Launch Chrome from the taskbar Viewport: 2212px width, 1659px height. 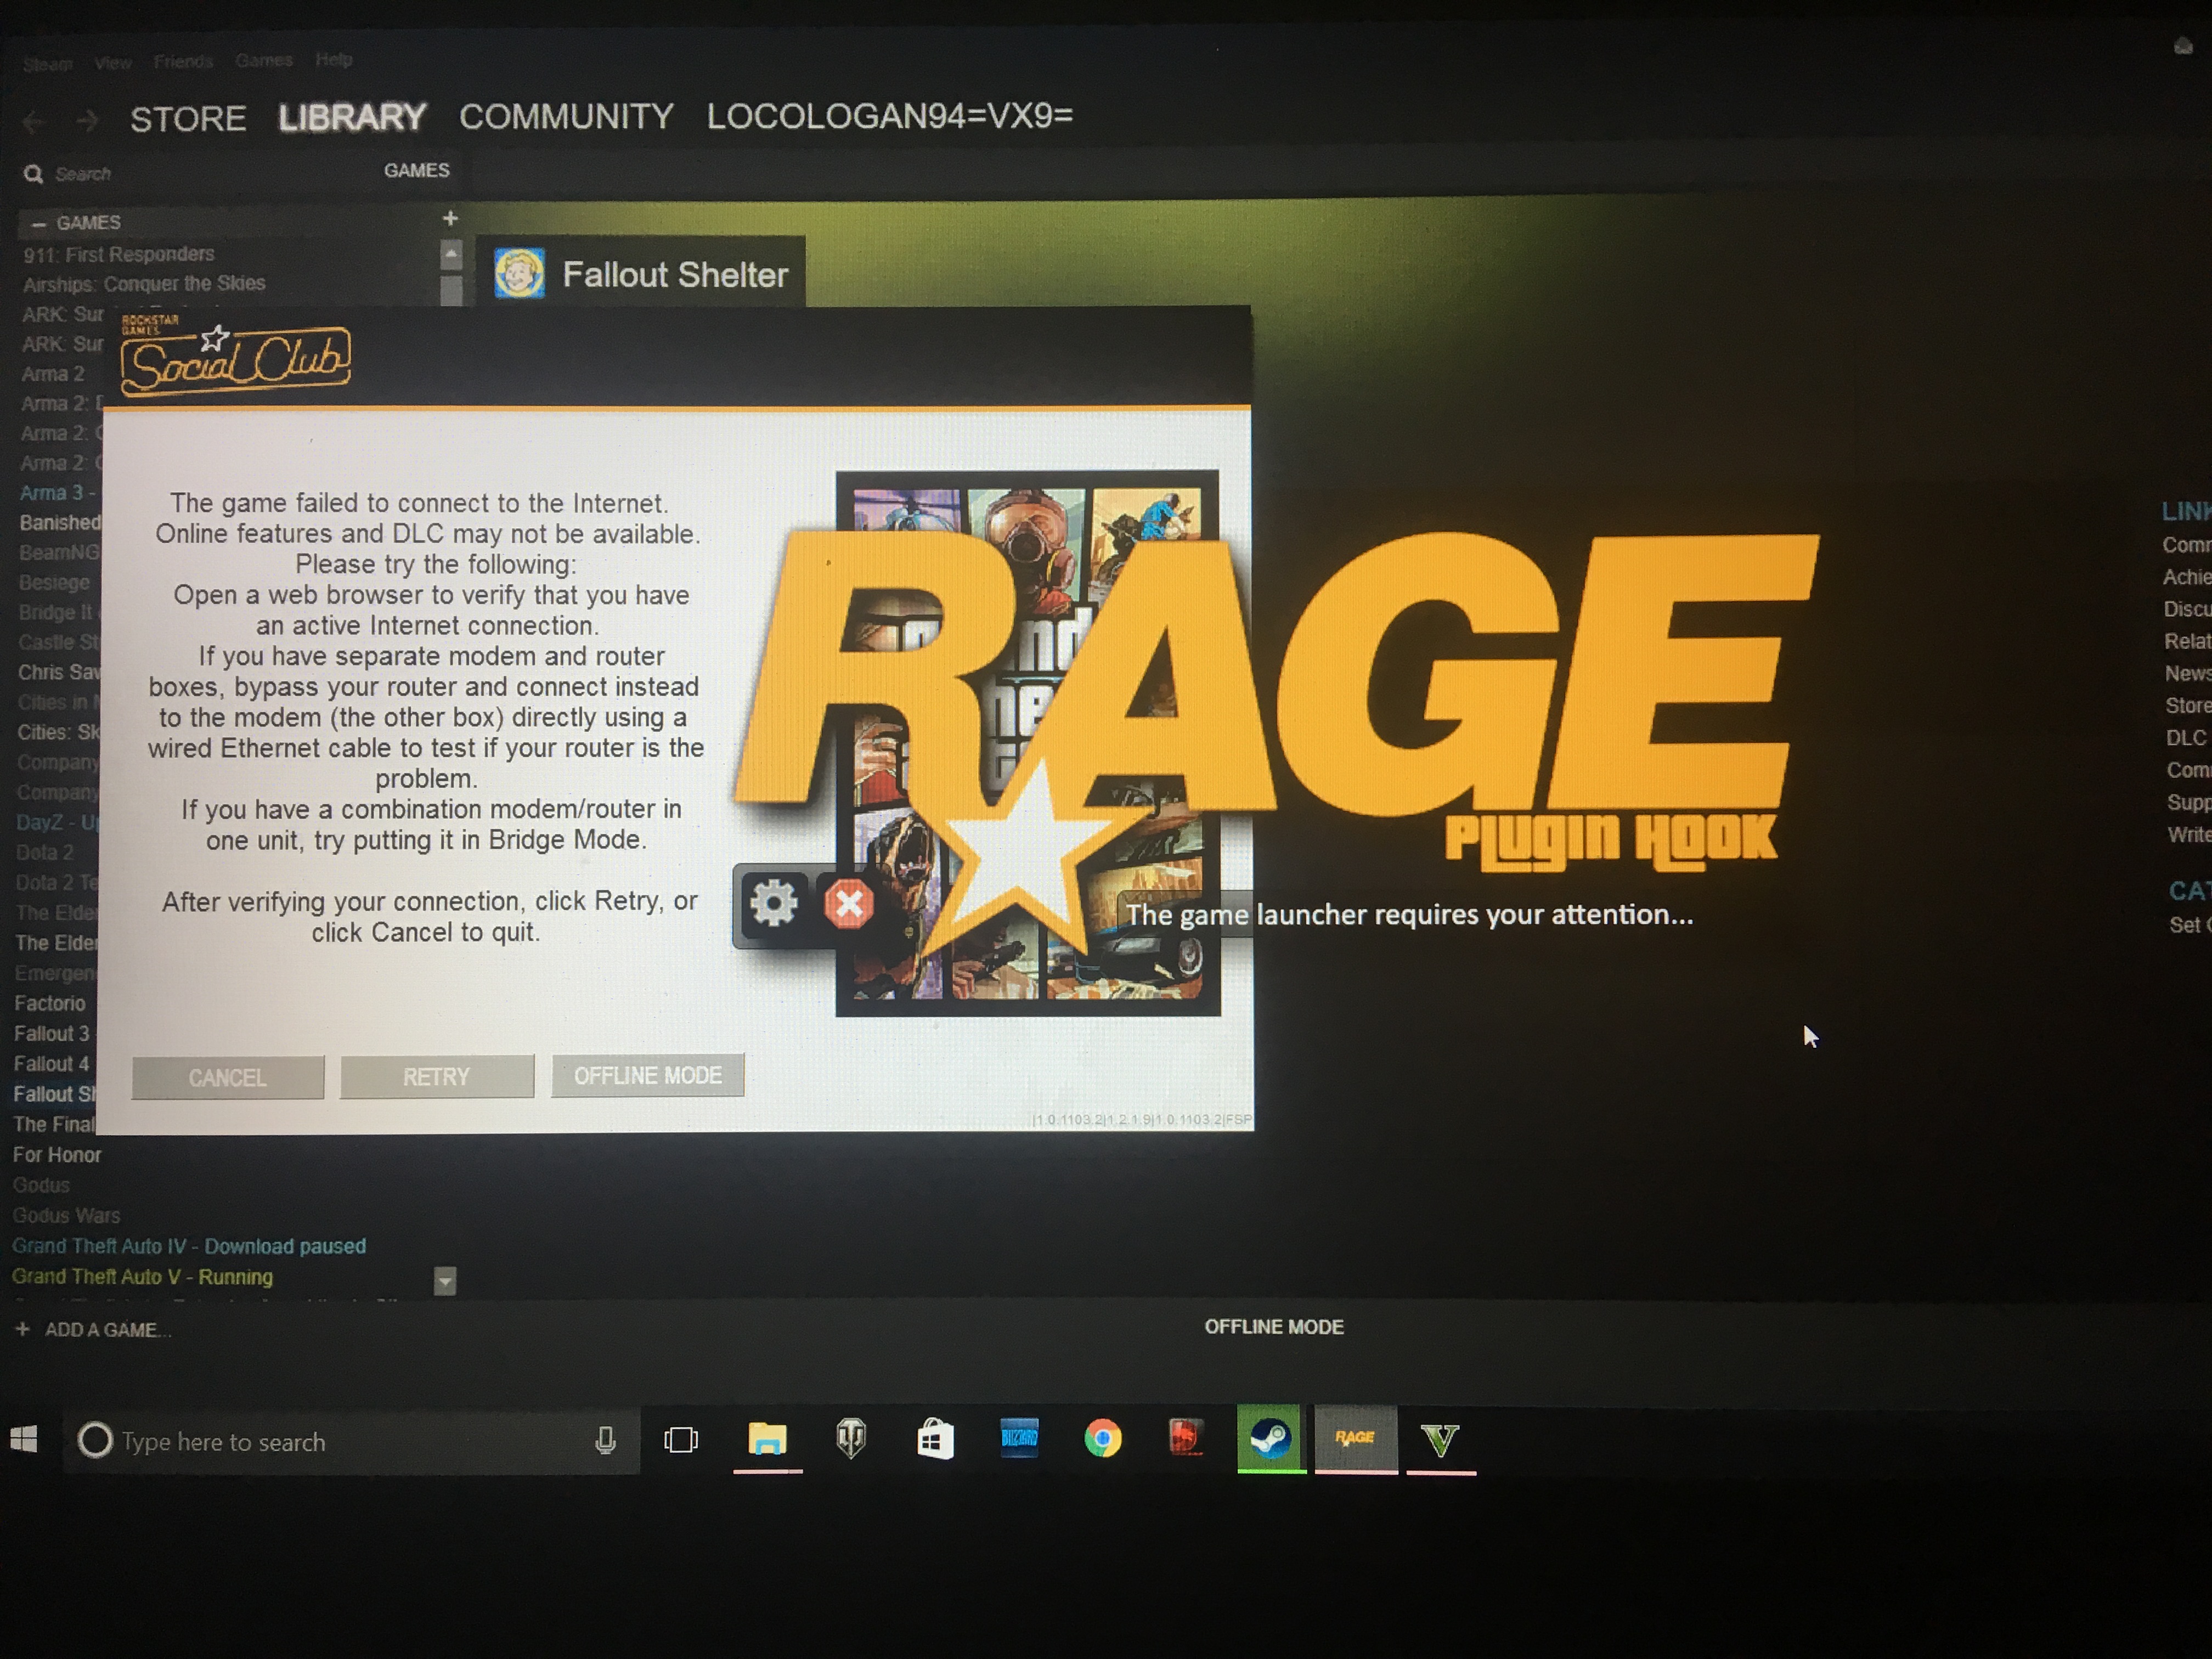pos(1102,1439)
